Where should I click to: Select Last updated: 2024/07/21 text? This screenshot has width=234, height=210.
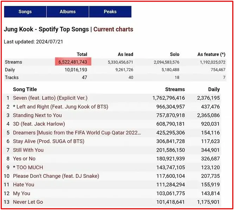(33, 42)
